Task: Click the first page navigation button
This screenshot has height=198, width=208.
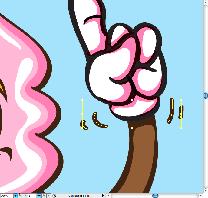Action: coord(21,196)
